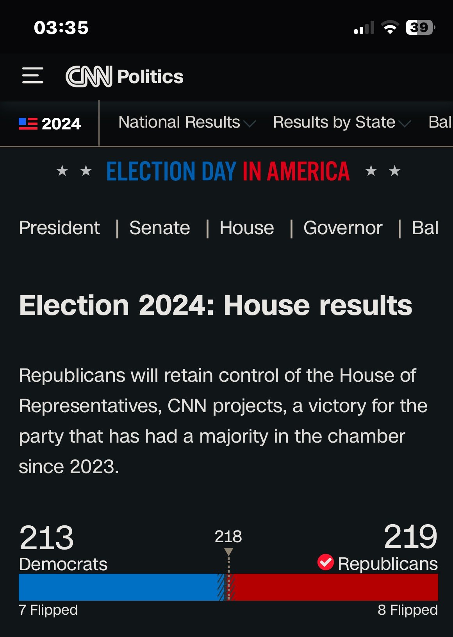453x637 pixels.
Task: Tap the Politics section title
Action: (x=150, y=77)
